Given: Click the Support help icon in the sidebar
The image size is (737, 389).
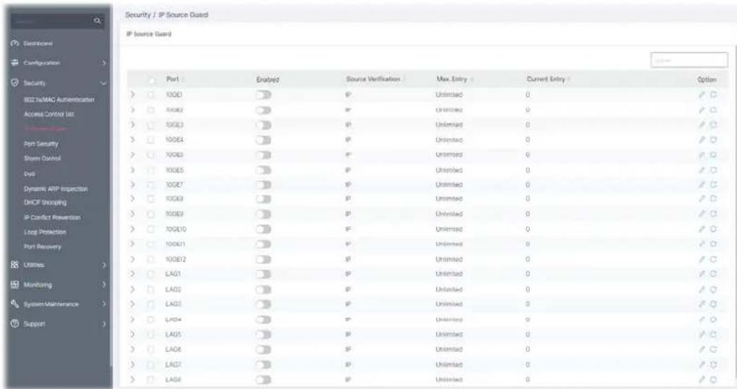Looking at the screenshot, I should click(x=14, y=324).
